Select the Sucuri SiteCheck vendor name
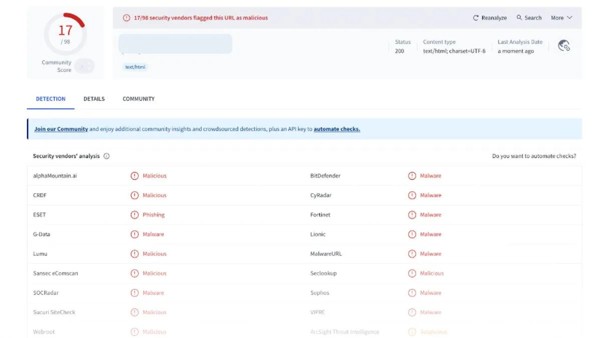601x338 pixels. pyautogui.click(x=54, y=312)
